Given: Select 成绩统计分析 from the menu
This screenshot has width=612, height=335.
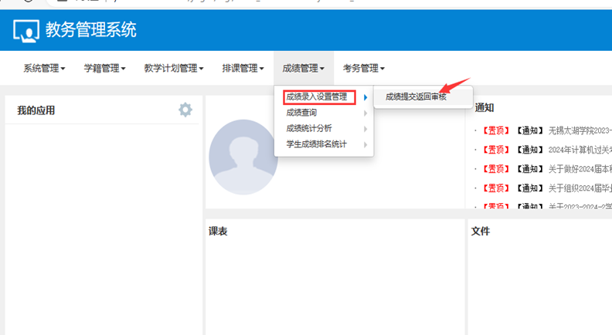Looking at the screenshot, I should pos(309,128).
